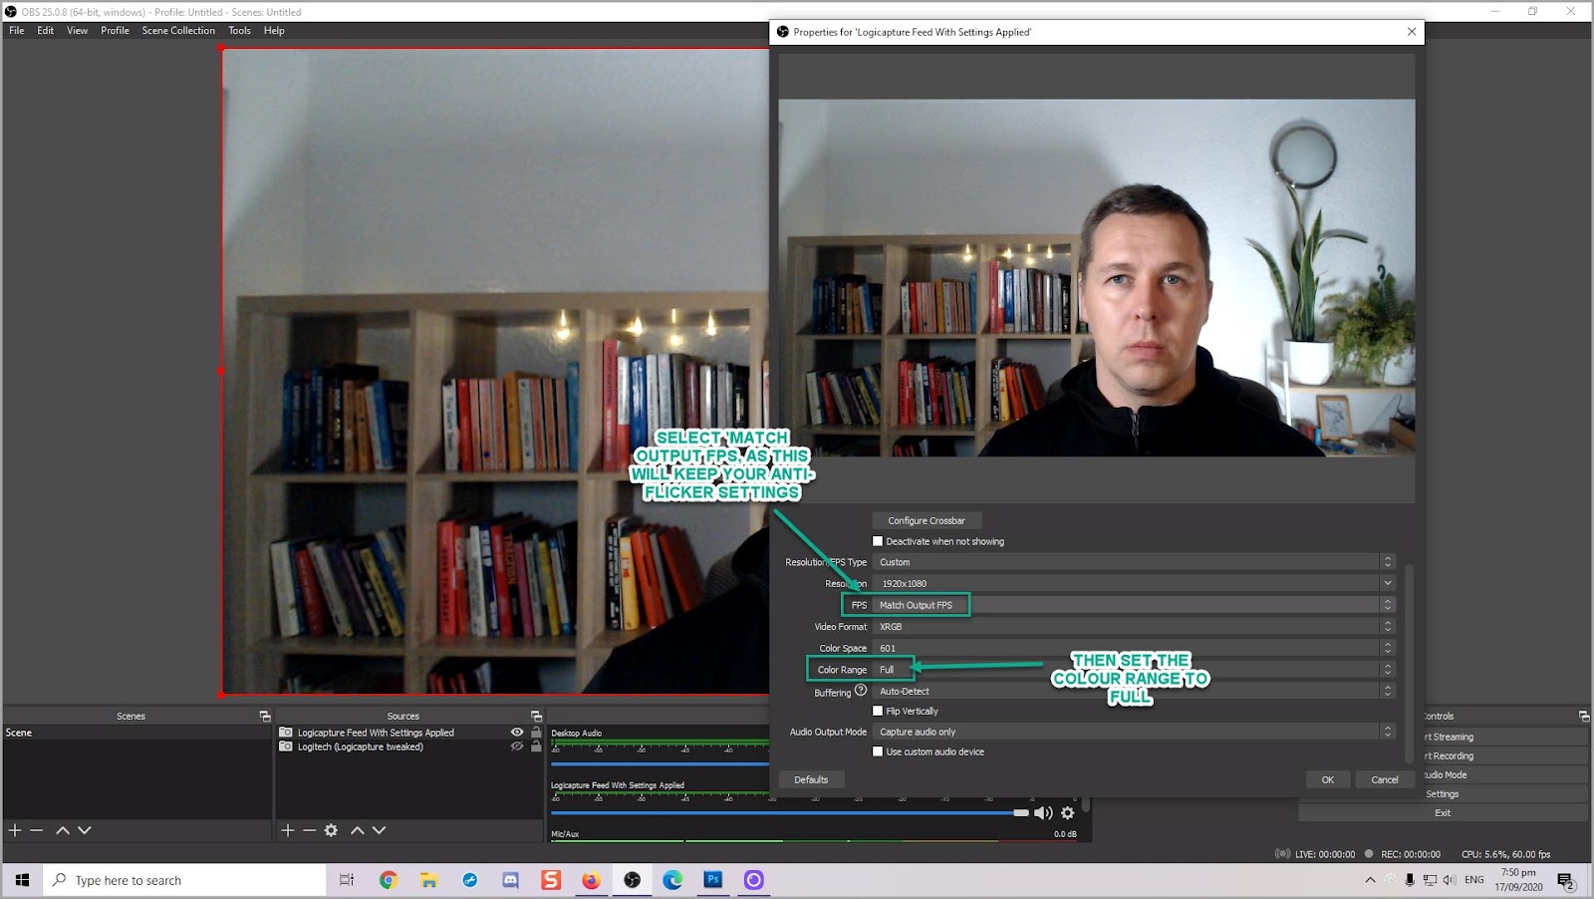Toggle lock on Logicapture Feed With Settings Applied

pyautogui.click(x=536, y=733)
